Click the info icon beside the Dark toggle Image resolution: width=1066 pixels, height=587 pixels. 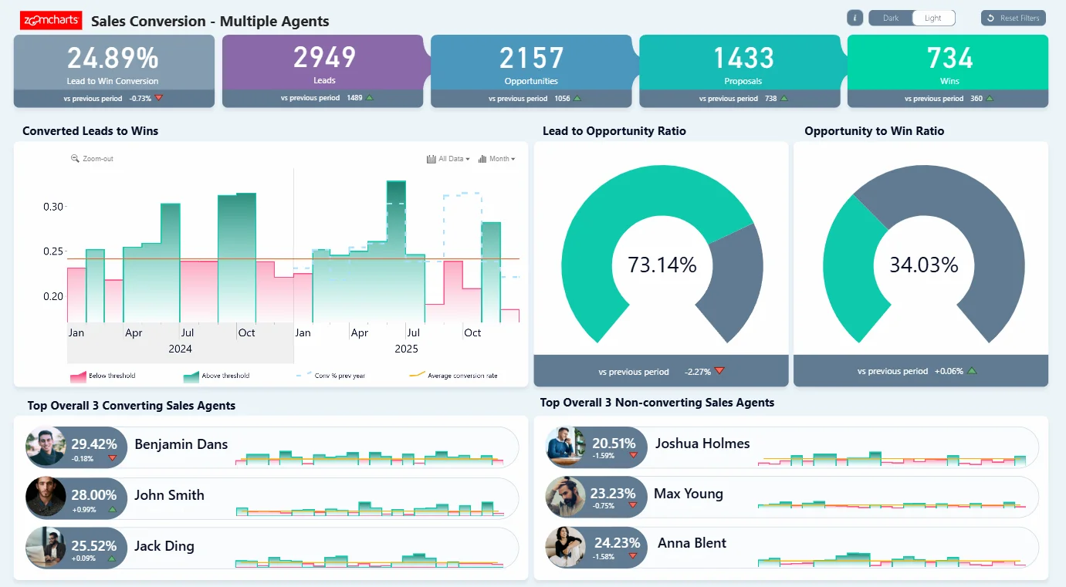(x=854, y=18)
